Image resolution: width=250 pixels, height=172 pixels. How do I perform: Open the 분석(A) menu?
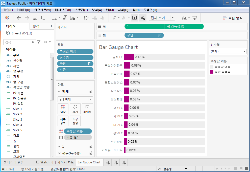tap(97, 10)
